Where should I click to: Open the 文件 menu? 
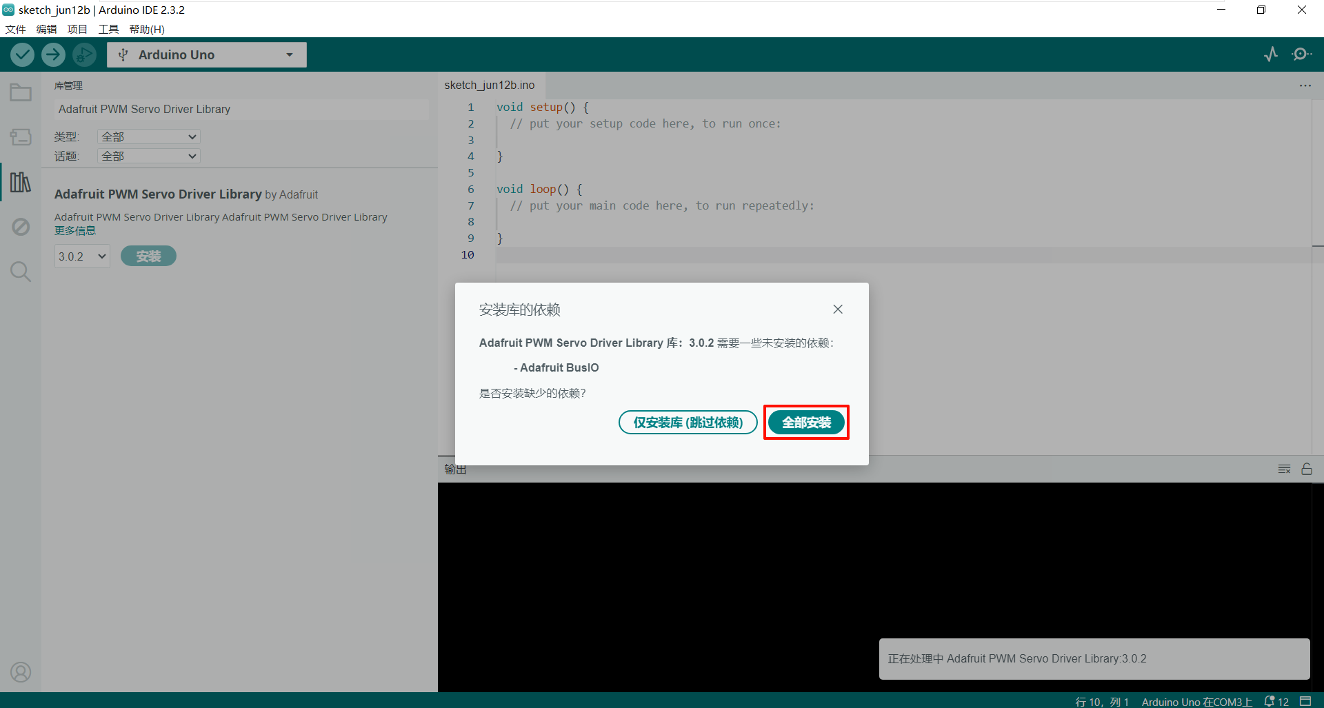[15, 29]
